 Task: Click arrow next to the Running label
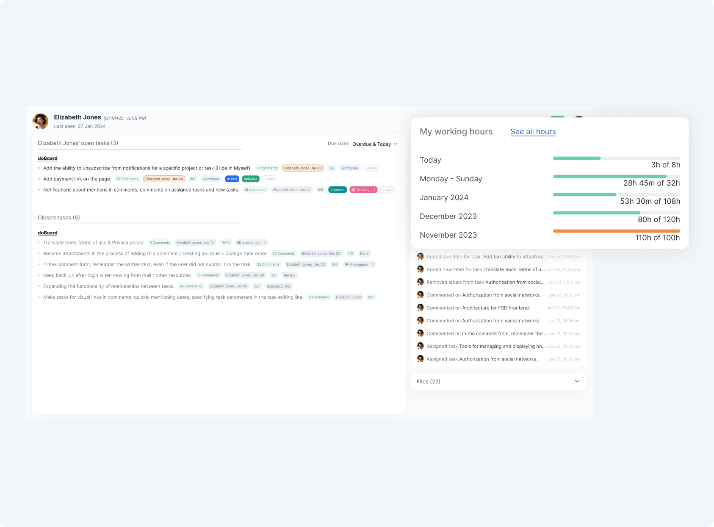pos(374,190)
